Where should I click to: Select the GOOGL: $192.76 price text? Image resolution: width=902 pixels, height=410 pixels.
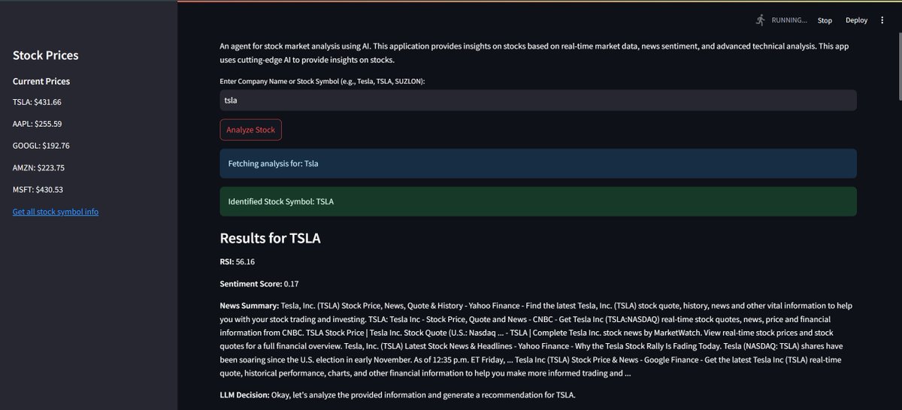click(x=41, y=146)
